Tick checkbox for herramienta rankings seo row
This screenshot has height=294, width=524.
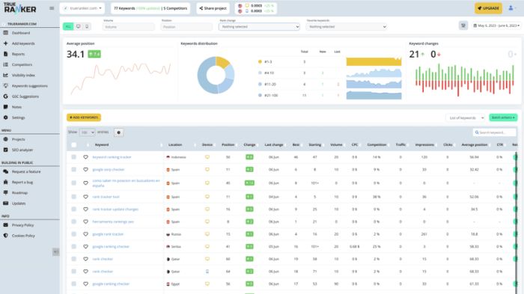click(74, 221)
